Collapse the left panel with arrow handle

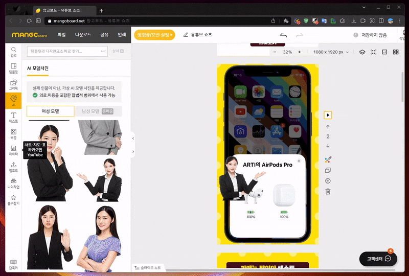(133, 139)
